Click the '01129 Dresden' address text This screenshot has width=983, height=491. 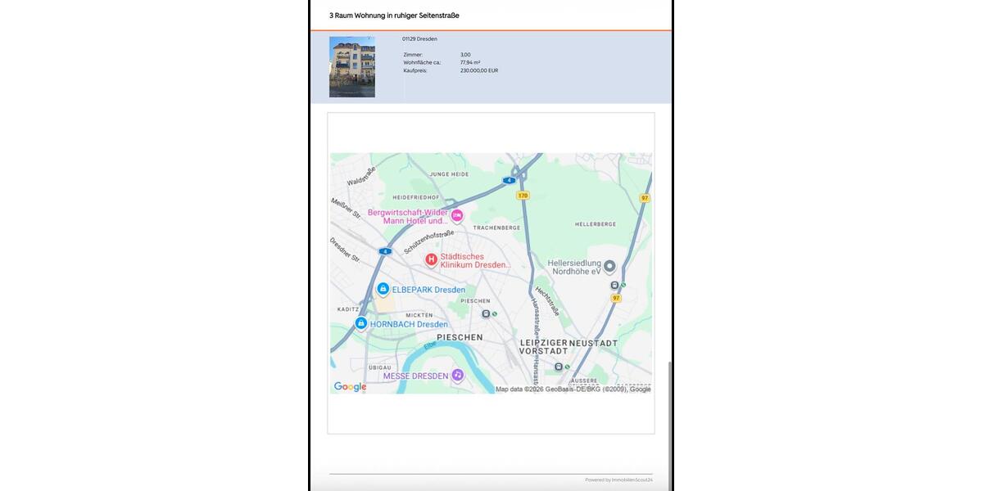(x=419, y=38)
